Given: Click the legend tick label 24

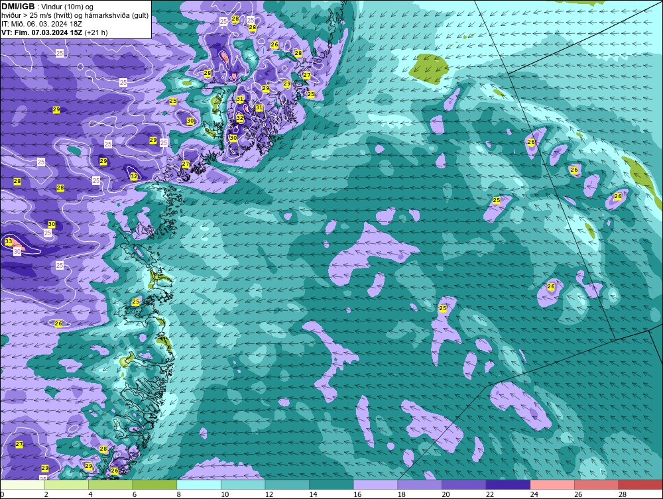Looking at the screenshot, I should (534, 494).
